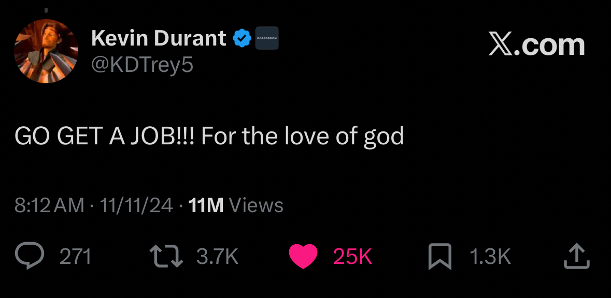Click the phrase "For the love of god"
The width and height of the screenshot is (611, 298).
click(302, 136)
